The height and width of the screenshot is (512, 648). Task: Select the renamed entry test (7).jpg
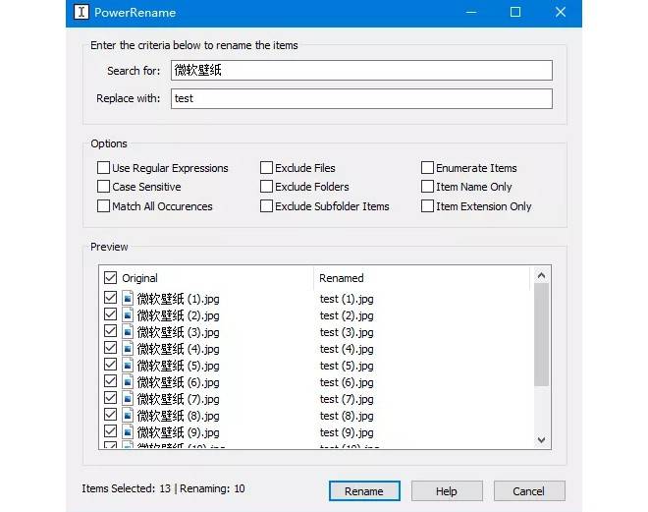tap(347, 399)
